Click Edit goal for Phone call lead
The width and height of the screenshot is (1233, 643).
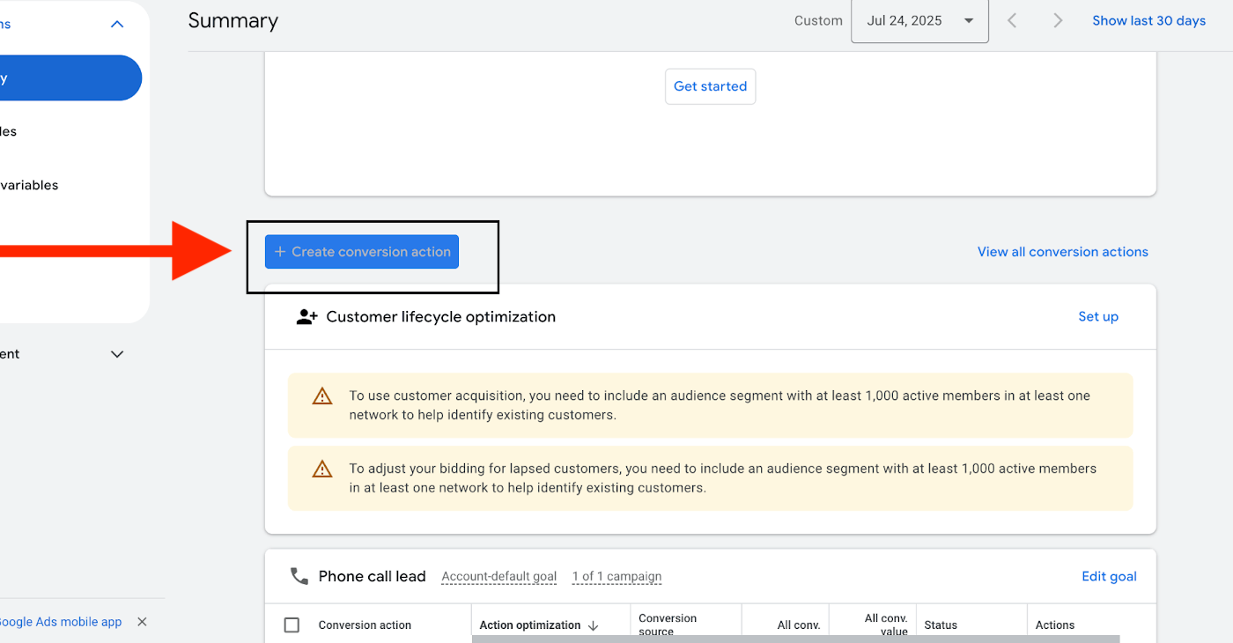coord(1109,575)
